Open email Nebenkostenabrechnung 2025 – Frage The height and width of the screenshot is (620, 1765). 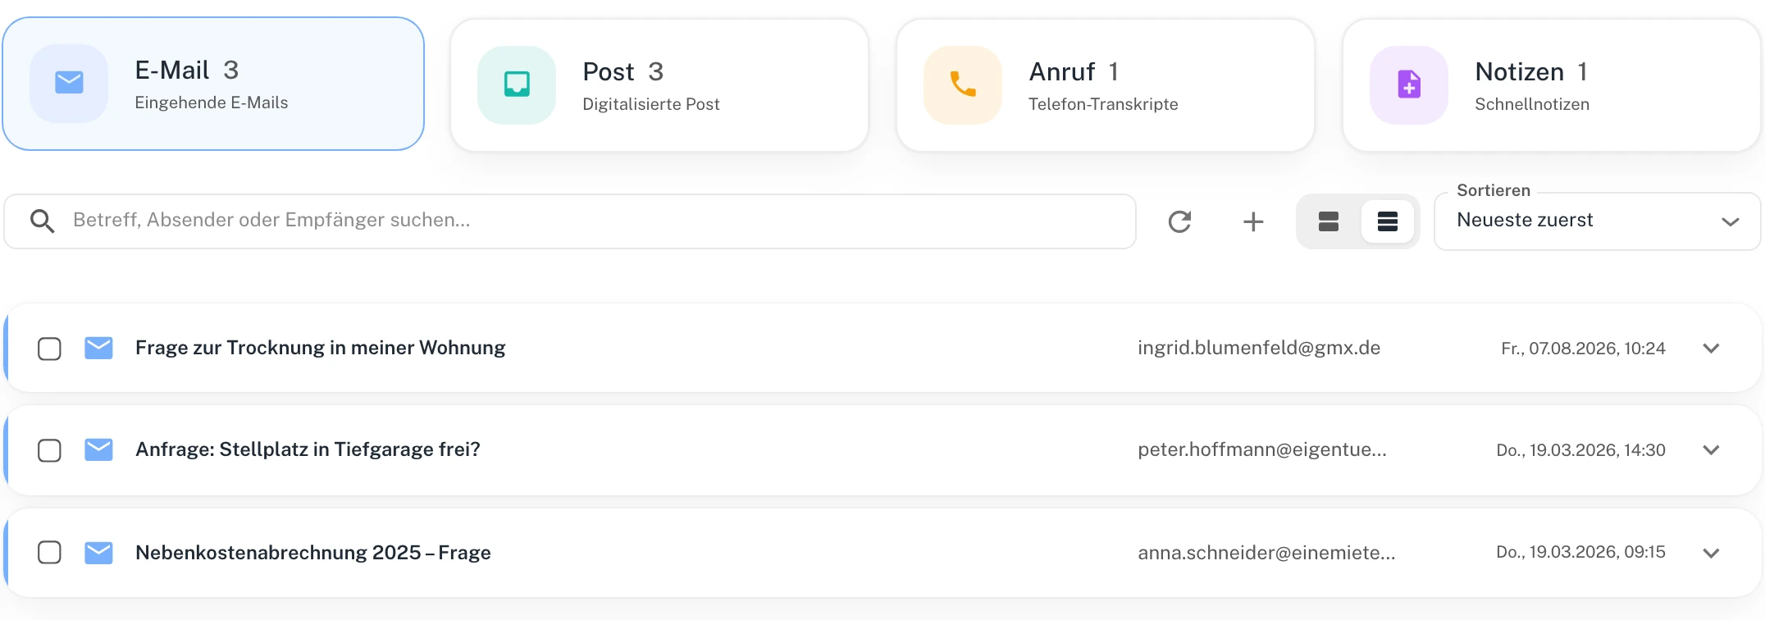(x=313, y=553)
